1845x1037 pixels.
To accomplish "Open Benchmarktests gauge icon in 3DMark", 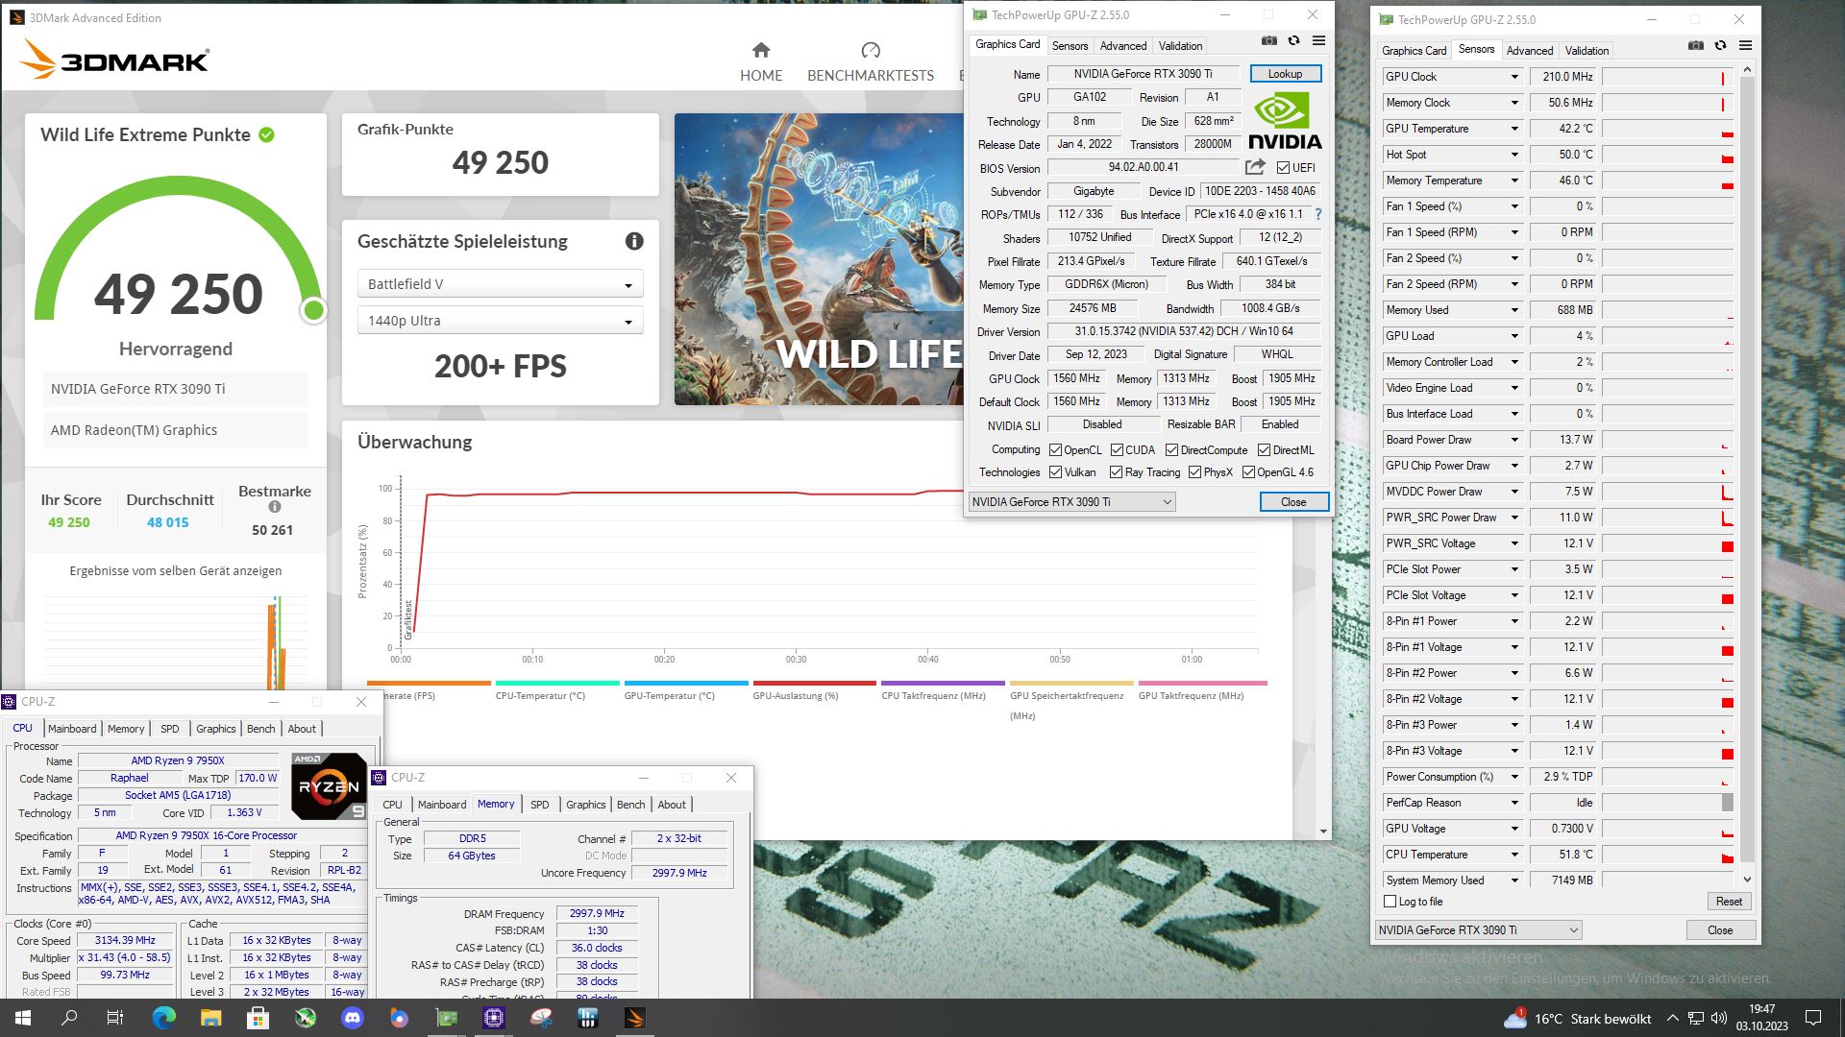I will click(x=871, y=50).
